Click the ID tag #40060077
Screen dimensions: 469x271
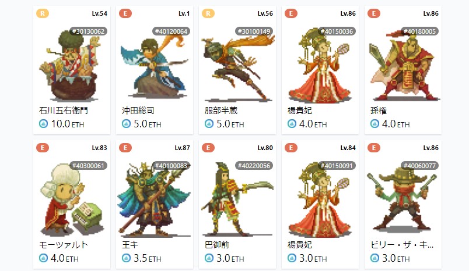click(419, 166)
